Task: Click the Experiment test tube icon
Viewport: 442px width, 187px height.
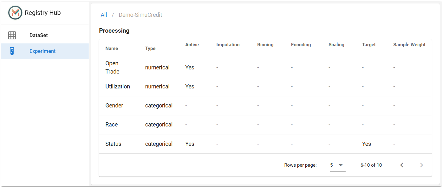Action: tap(12, 51)
